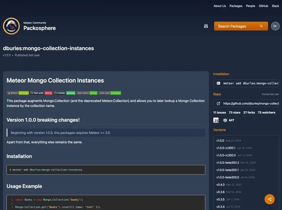Open About Us in top navigation
Image resolution: width=282 pixels, height=210 pixels.
pos(220,6)
